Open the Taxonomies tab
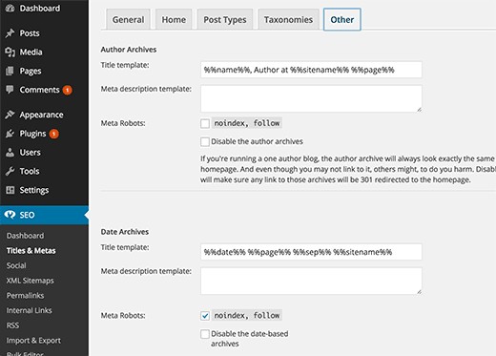 coord(288,19)
